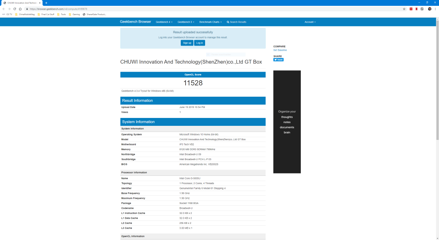Bookmark this page with the star icon
This screenshot has width=439, height=240.
click(x=404, y=9)
